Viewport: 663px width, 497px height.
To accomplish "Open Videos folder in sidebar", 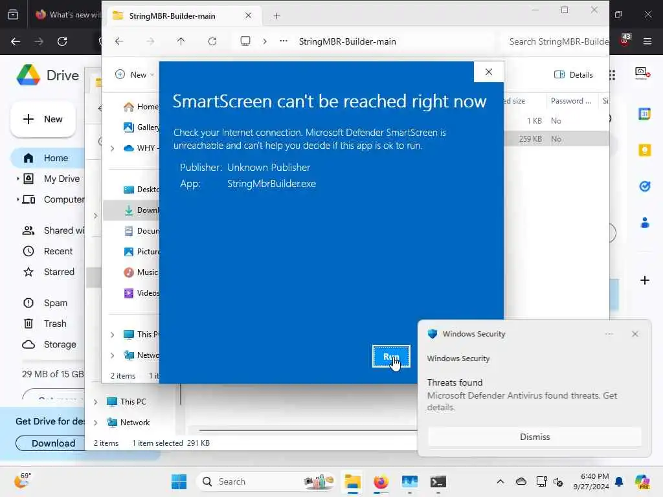I will (141, 293).
